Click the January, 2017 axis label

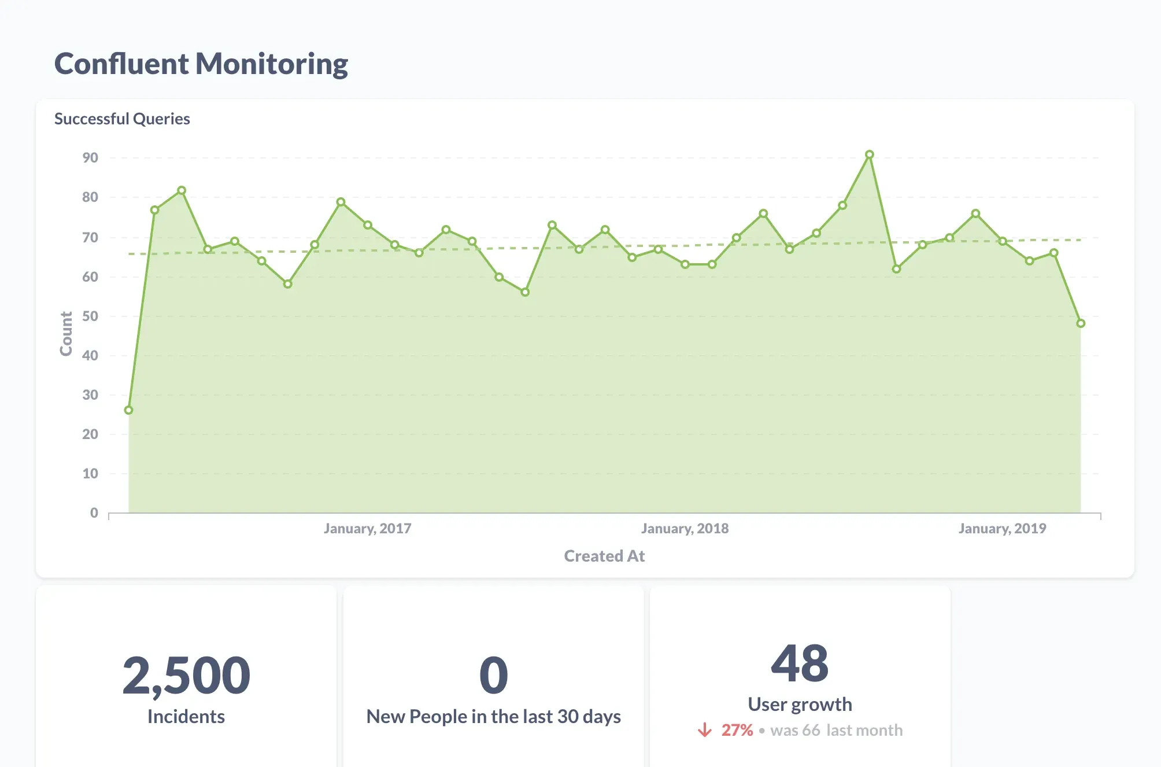(x=368, y=528)
